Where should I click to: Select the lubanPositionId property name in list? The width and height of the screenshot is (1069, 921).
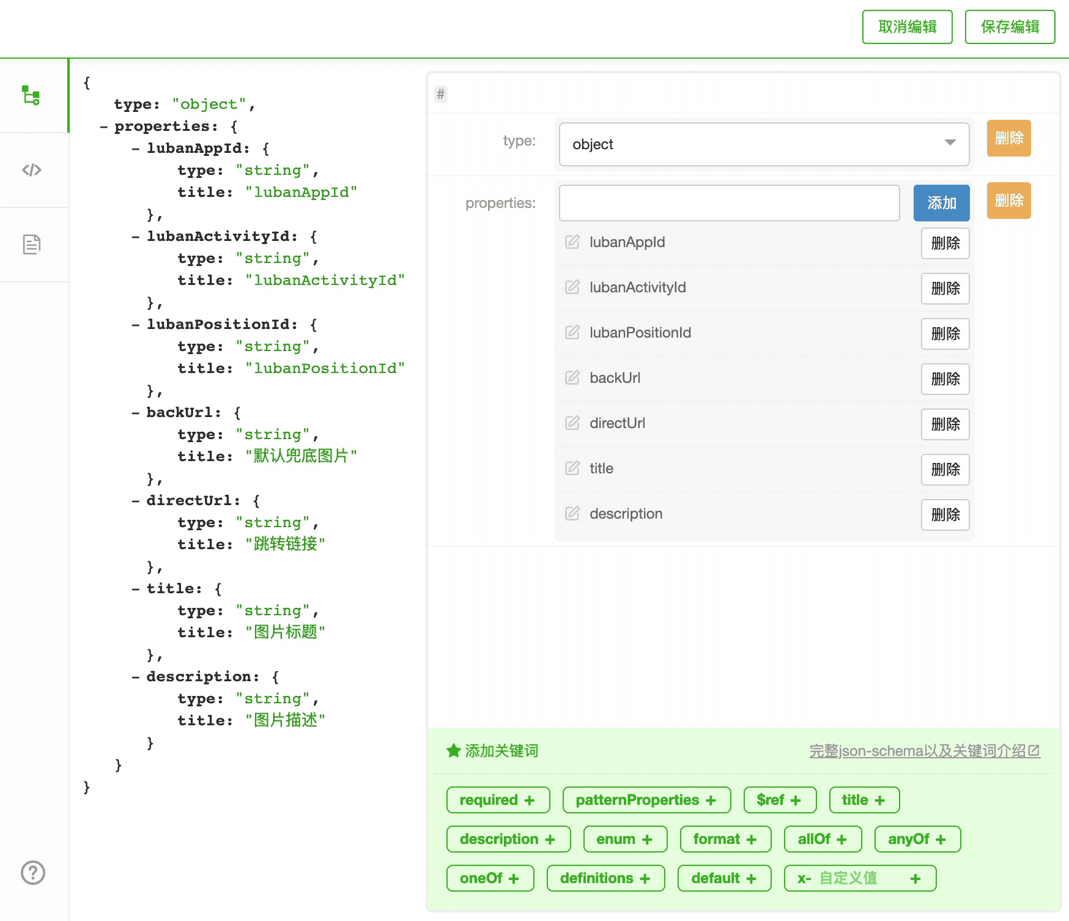(x=640, y=333)
